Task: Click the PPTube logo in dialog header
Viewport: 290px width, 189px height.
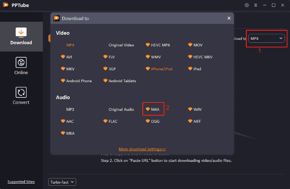Action: 57,18
